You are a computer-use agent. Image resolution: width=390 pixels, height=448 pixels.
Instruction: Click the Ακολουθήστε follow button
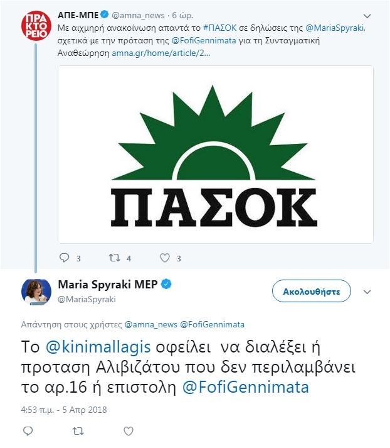click(312, 292)
